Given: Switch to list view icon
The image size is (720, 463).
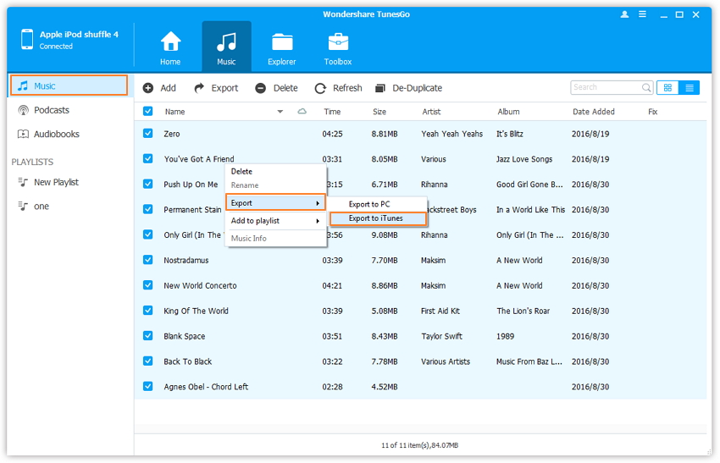Looking at the screenshot, I should [690, 87].
